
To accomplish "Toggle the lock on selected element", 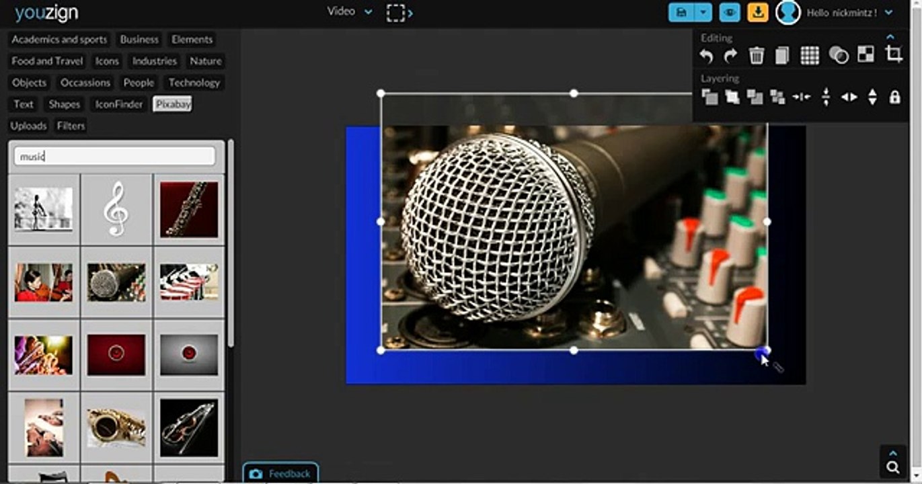I will coord(894,97).
